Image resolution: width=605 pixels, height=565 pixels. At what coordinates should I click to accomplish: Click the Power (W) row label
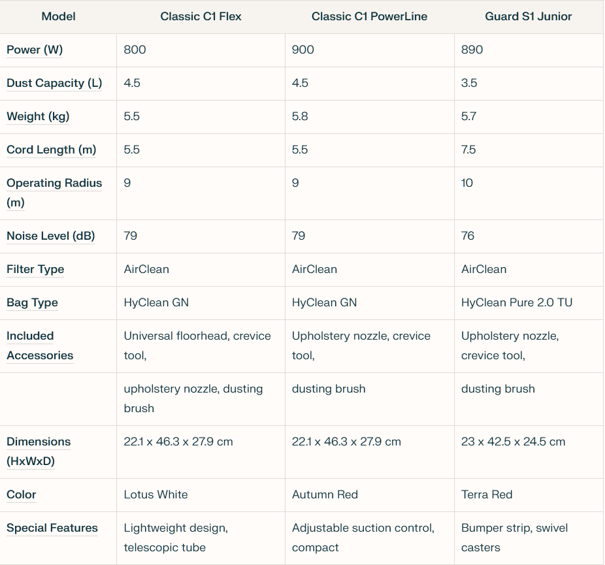pyautogui.click(x=35, y=50)
